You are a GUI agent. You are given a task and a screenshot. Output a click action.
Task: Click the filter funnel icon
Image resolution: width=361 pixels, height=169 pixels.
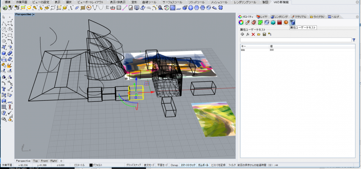(x=354, y=40)
